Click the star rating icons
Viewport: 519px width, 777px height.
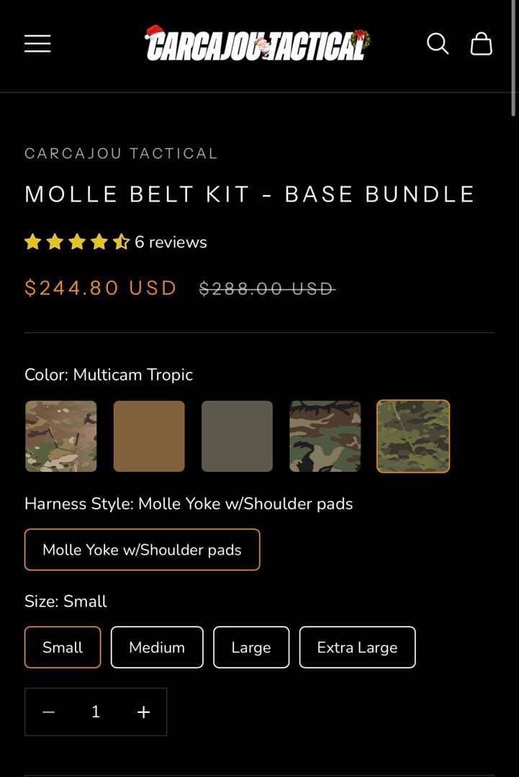click(76, 242)
